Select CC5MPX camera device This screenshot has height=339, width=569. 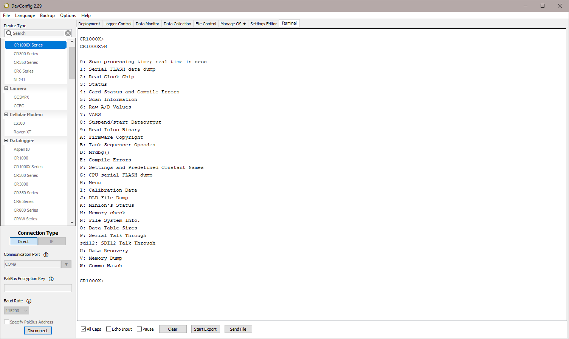coord(22,97)
